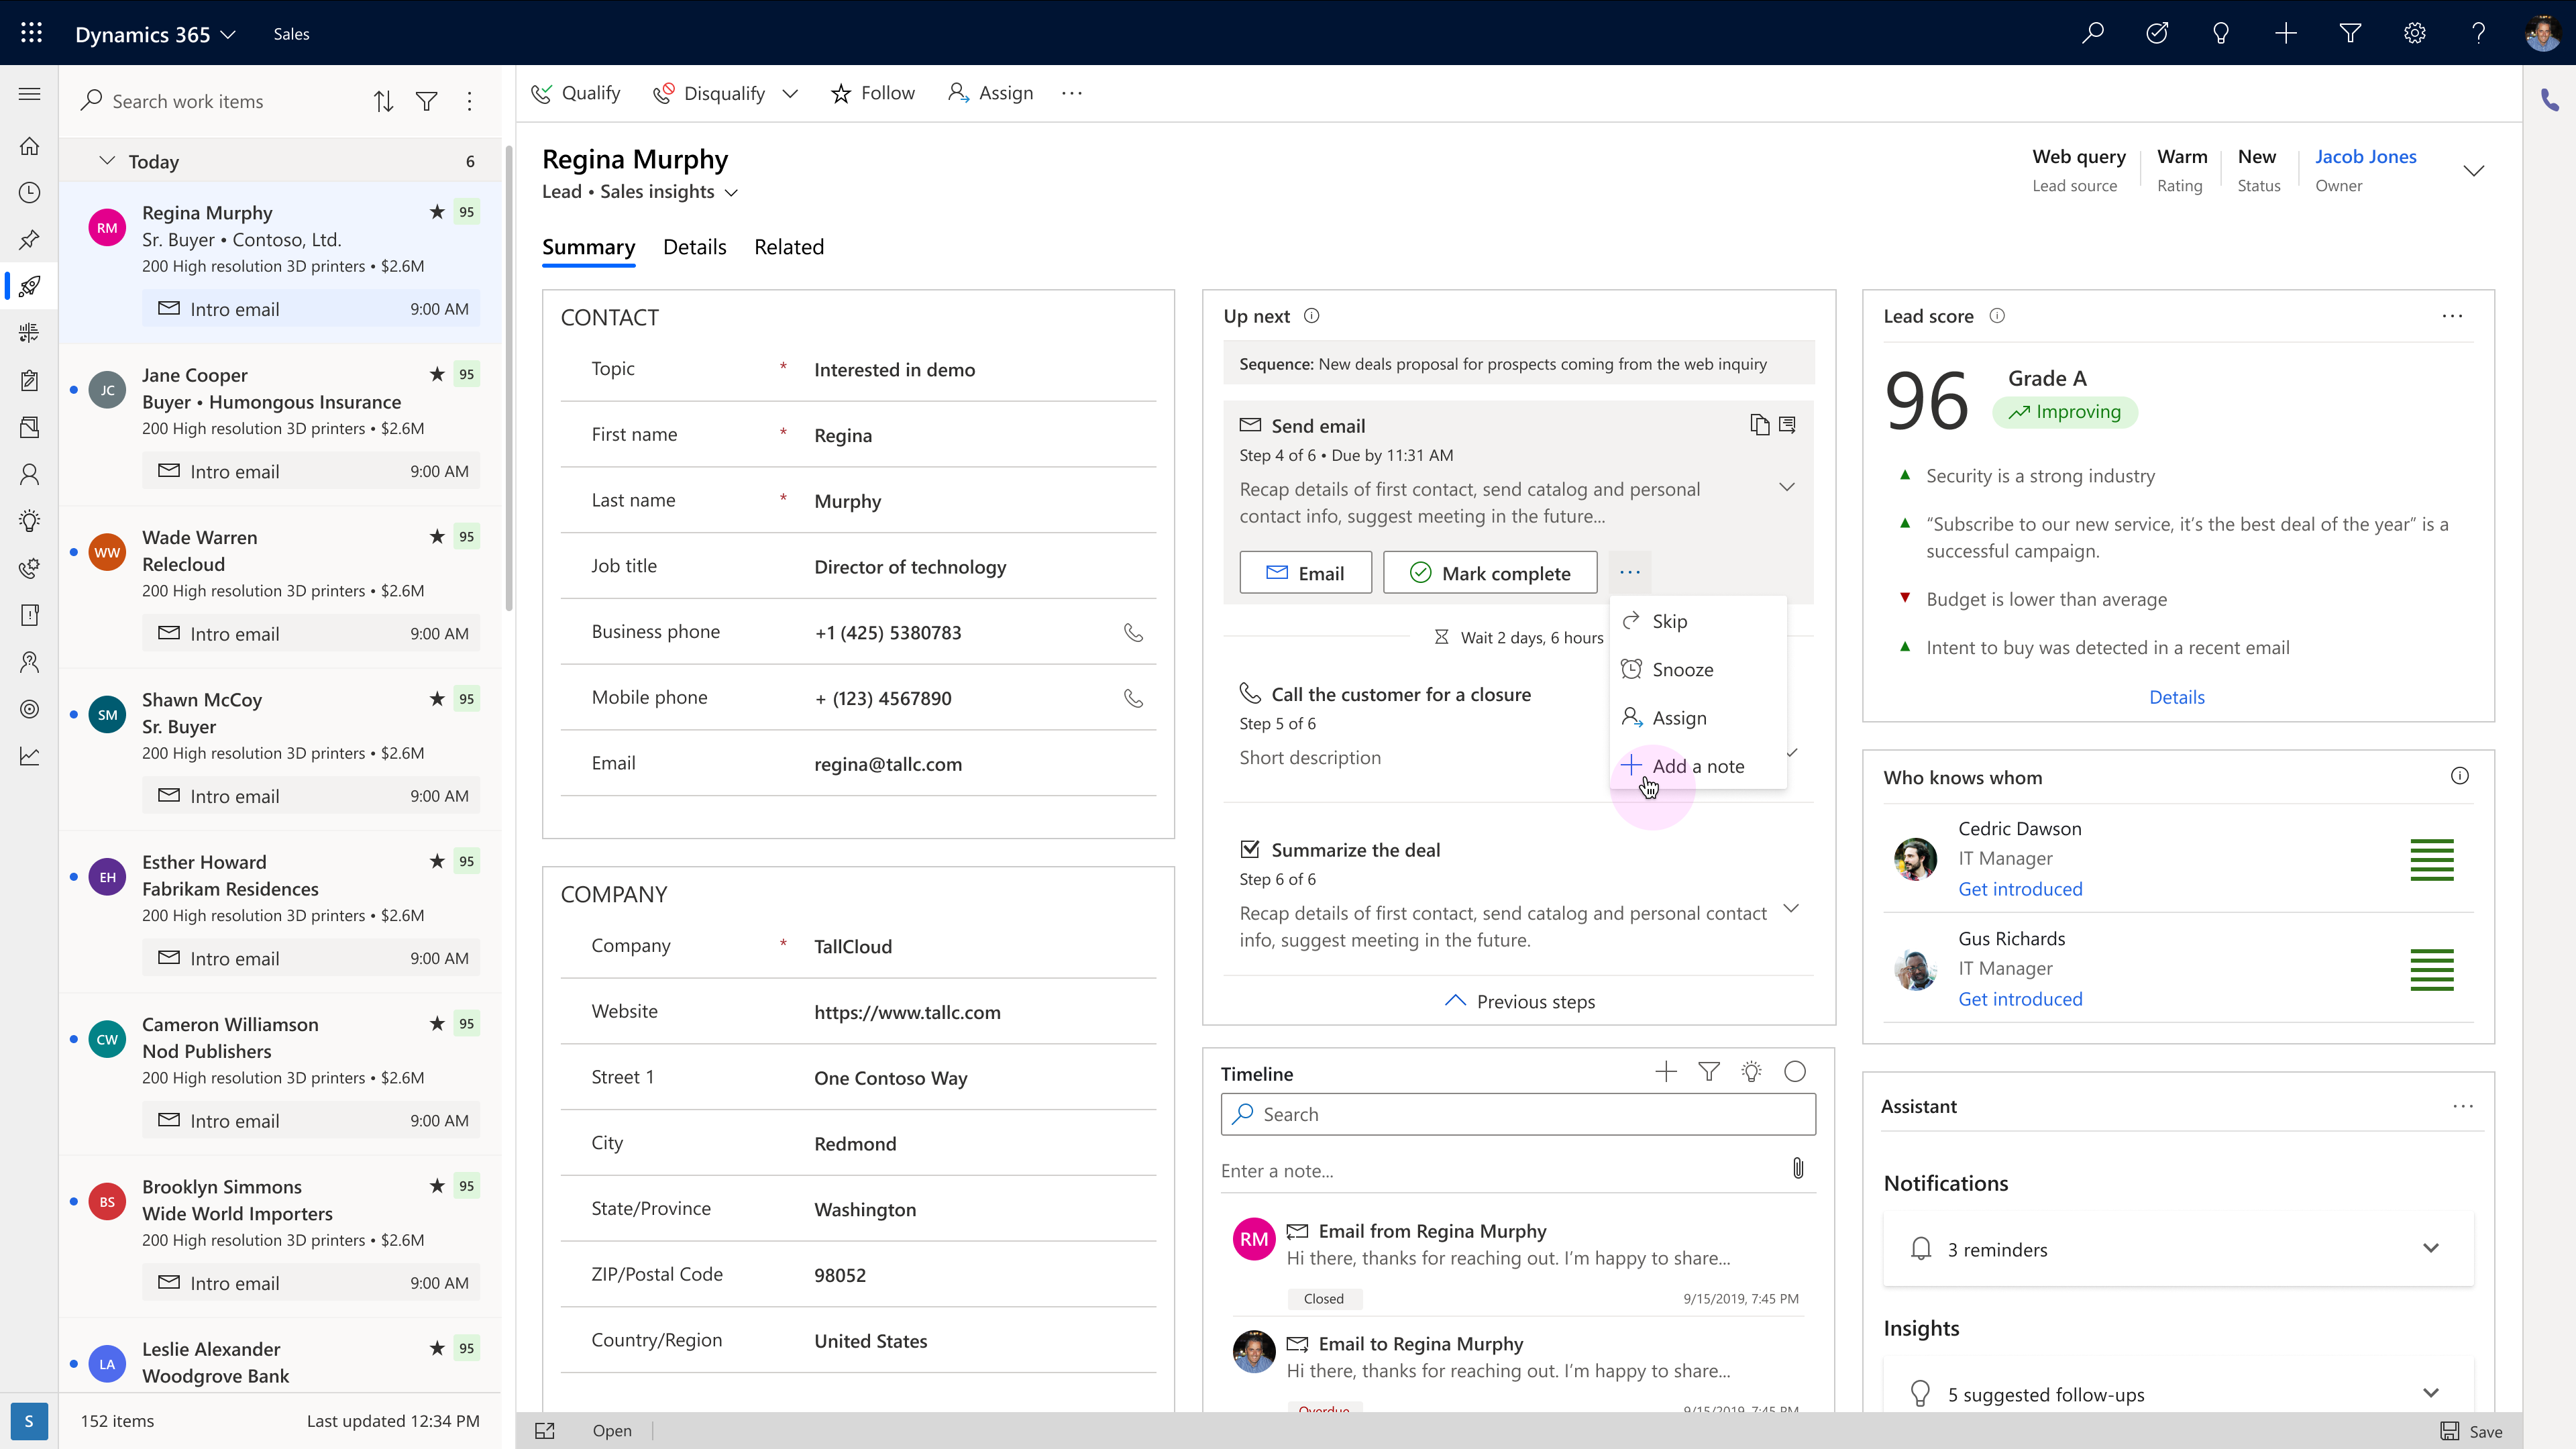Toggle the hamburger navigation menu
Image resolution: width=2576 pixels, height=1449 pixels.
[x=30, y=94]
